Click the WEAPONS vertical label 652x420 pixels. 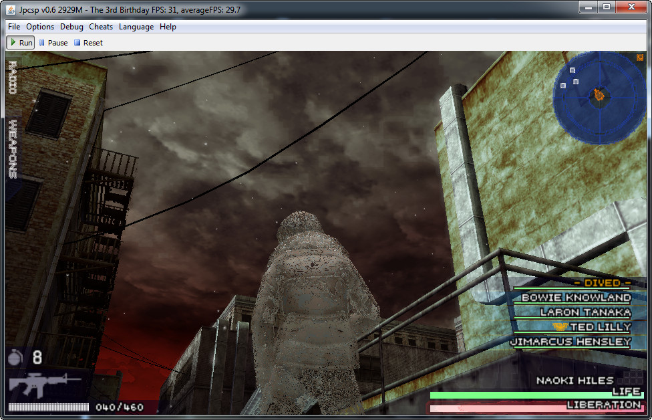pos(13,149)
